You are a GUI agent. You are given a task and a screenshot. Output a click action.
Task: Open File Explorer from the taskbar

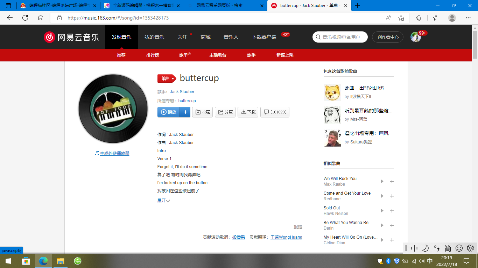coord(61,261)
